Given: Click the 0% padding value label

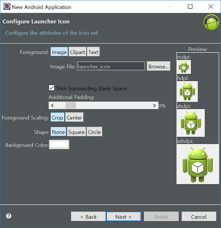Looking at the screenshot, I should coord(162,106).
